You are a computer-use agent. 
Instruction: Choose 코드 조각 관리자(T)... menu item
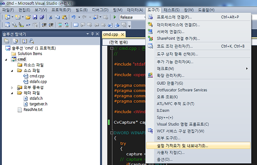click(x=198, y=46)
